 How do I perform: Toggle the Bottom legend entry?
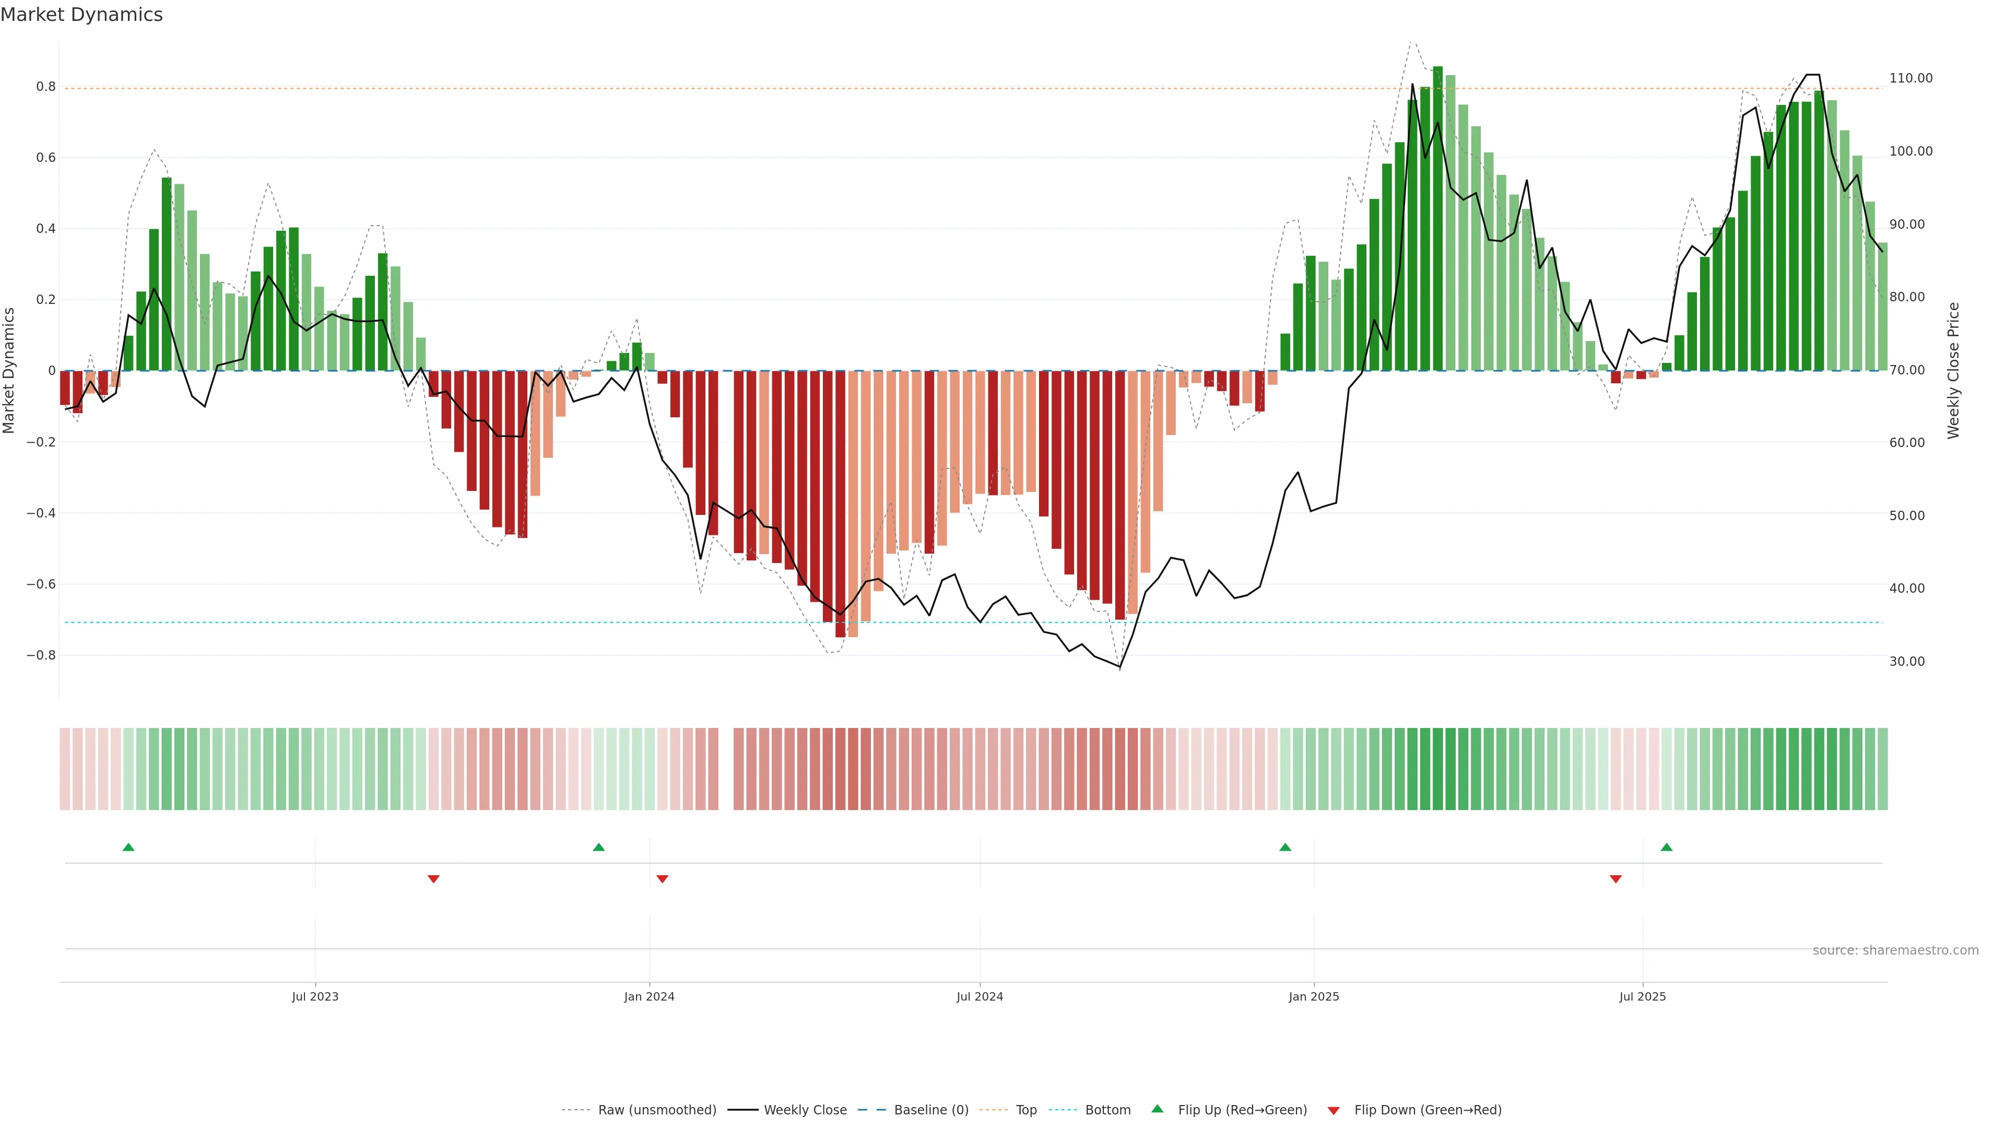pos(1107,1110)
